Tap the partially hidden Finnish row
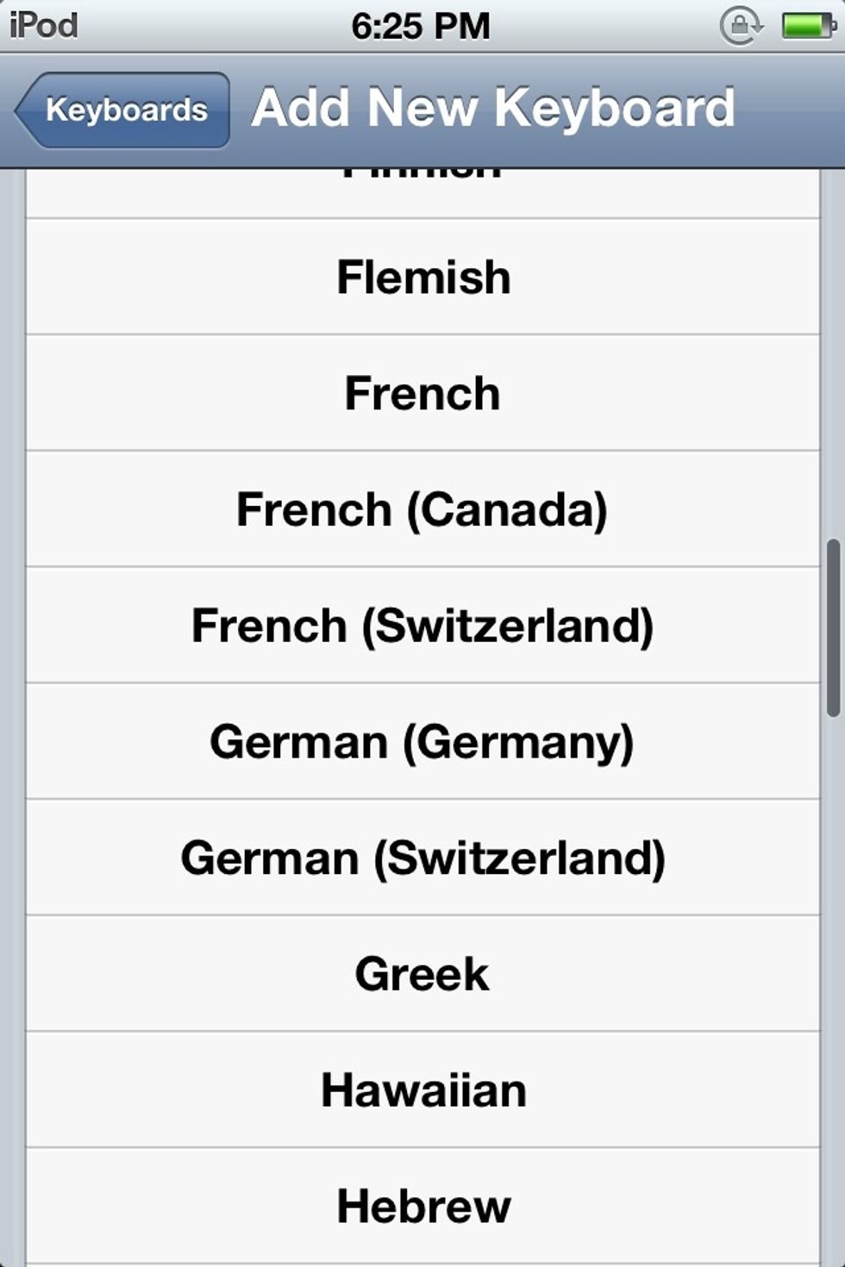The height and width of the screenshot is (1267, 845). pos(422,191)
